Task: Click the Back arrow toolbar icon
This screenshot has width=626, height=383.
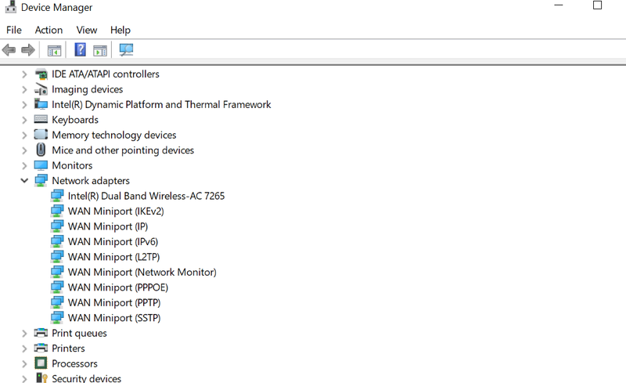Action: click(9, 50)
